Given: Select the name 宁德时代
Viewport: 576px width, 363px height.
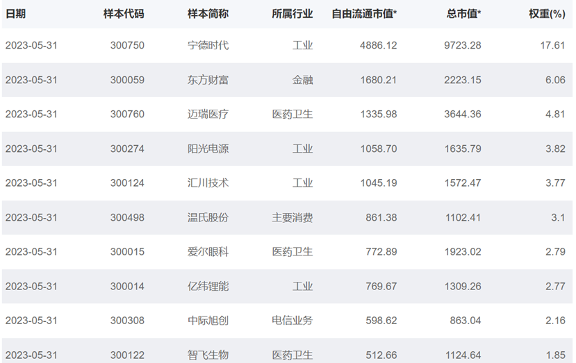Looking at the screenshot, I should [x=208, y=46].
